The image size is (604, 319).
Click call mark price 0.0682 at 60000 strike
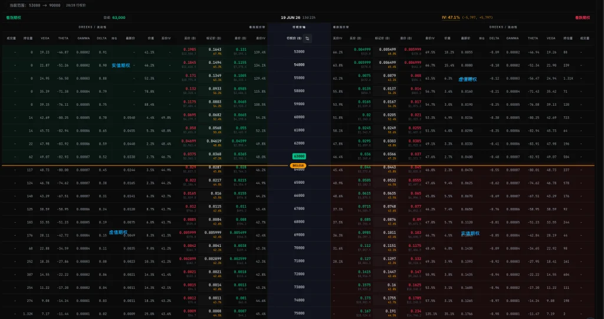coord(215,115)
